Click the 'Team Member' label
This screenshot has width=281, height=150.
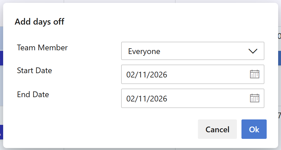click(42, 47)
